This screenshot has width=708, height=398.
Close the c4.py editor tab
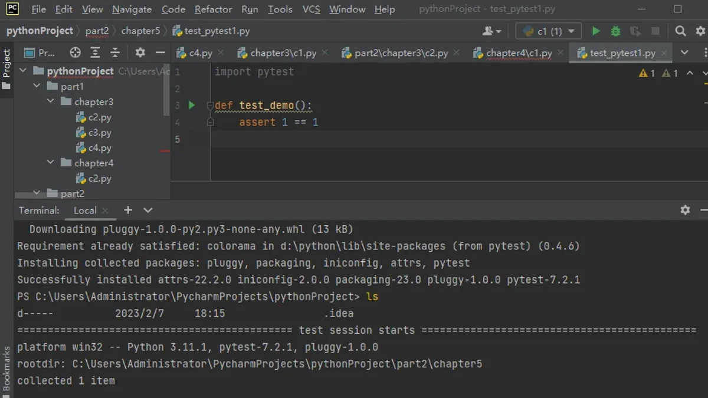click(x=221, y=53)
